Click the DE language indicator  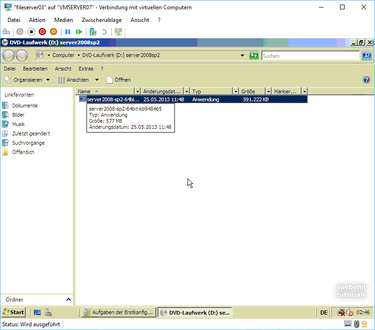coord(324,312)
